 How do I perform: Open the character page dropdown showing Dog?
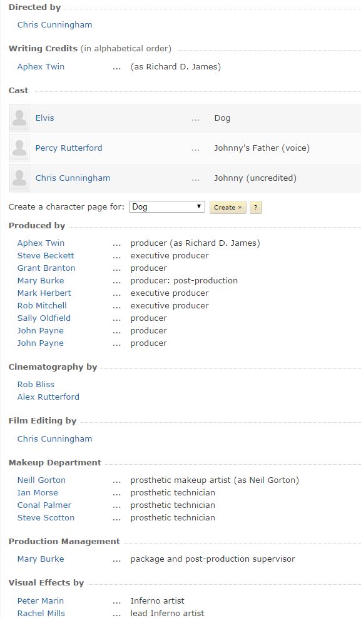166,207
